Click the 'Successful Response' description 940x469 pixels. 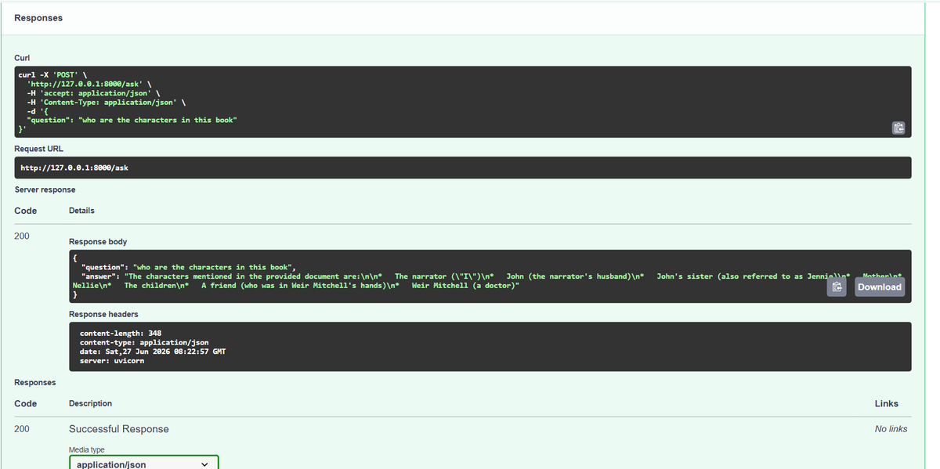click(x=119, y=429)
